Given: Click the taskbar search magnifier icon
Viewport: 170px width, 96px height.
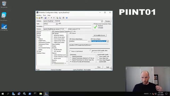Looking at the screenshot, I should (8, 94).
